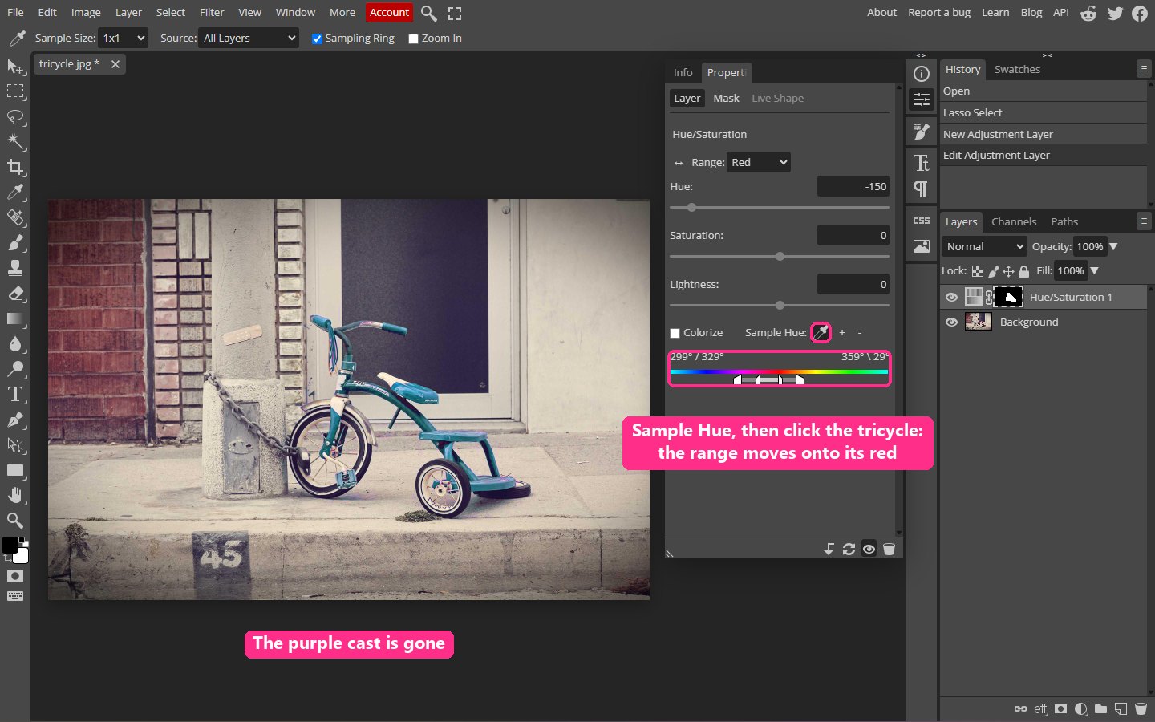Click the red Account button
Screen dimensions: 1155x722
[x=389, y=12]
